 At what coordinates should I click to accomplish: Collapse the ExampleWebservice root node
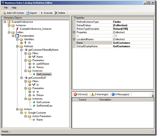coord(5,22)
